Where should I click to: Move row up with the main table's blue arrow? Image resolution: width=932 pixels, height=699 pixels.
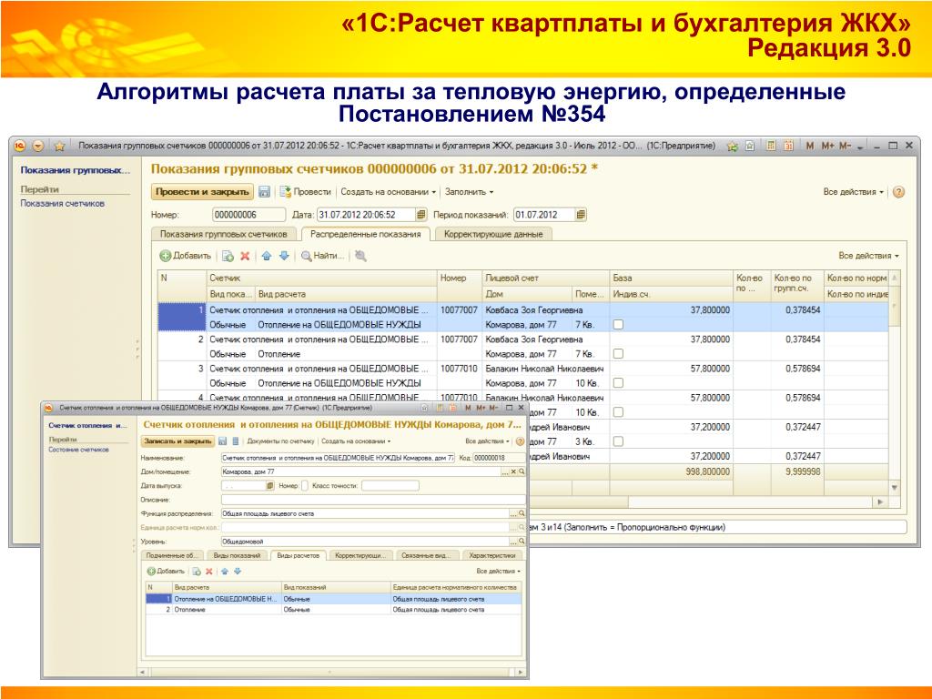point(267,256)
